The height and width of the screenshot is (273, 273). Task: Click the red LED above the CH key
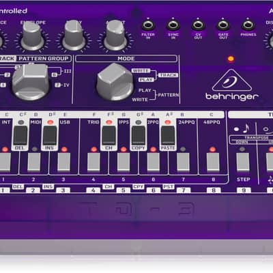(109, 122)
